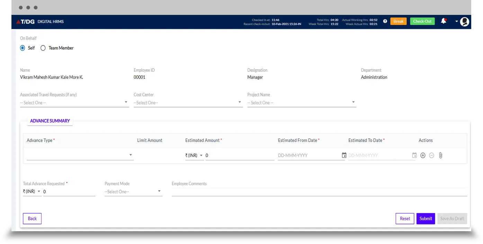Viewport: 483px width, 244px height.
Task: Attach a file using paperclip icon
Action: 440,156
